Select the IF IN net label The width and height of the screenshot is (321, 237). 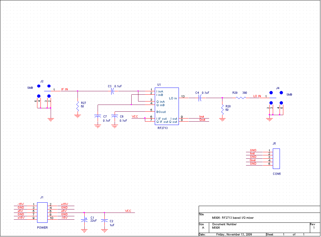coord(64,89)
